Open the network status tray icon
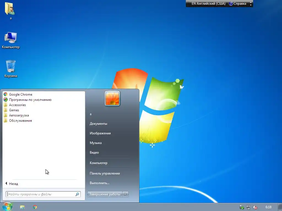The height and width of the screenshot is (211, 282). [x=248, y=207]
